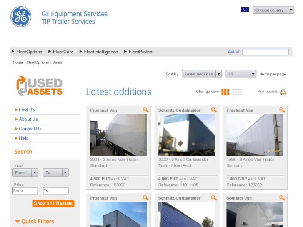Zoom magnifier on Fruehauf Van 120252 card
303x227 pixels.
click(x=282, y=110)
